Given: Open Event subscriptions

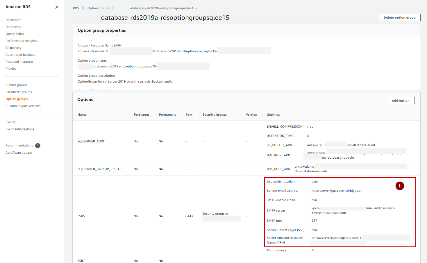Looking at the screenshot, I should point(19,129).
